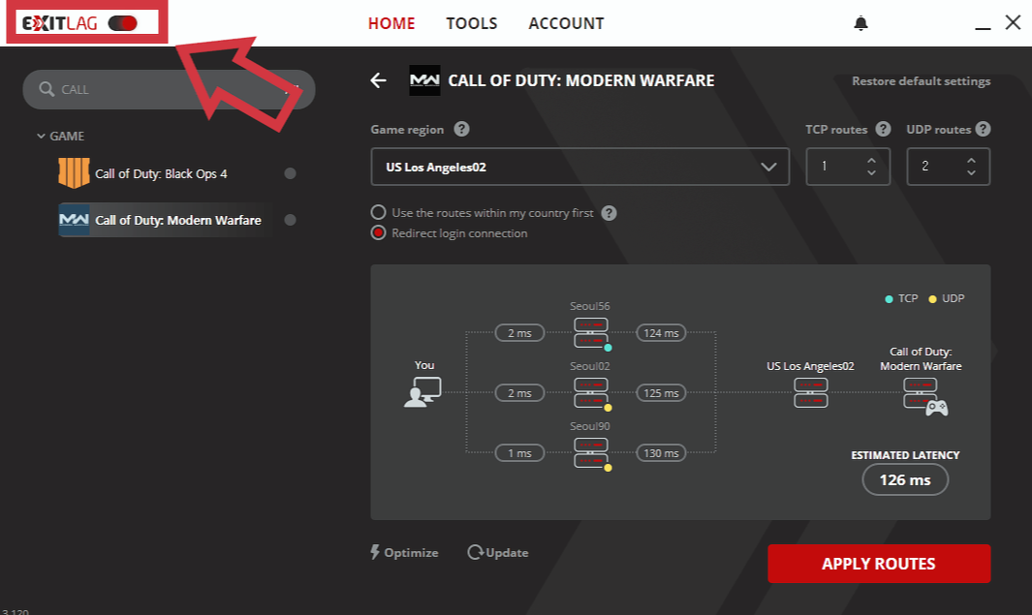This screenshot has height=615, width=1032.
Task: Click the search magnifier icon
Action: coord(47,89)
